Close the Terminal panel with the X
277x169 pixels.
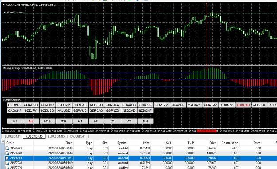[x=3, y=141]
